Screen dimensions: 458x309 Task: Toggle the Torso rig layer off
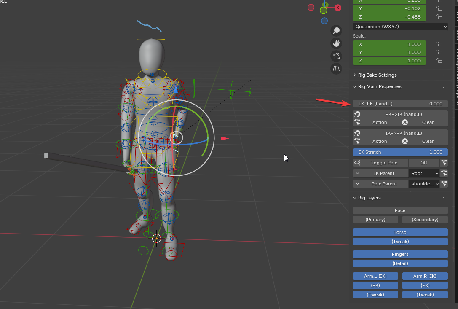(400, 232)
